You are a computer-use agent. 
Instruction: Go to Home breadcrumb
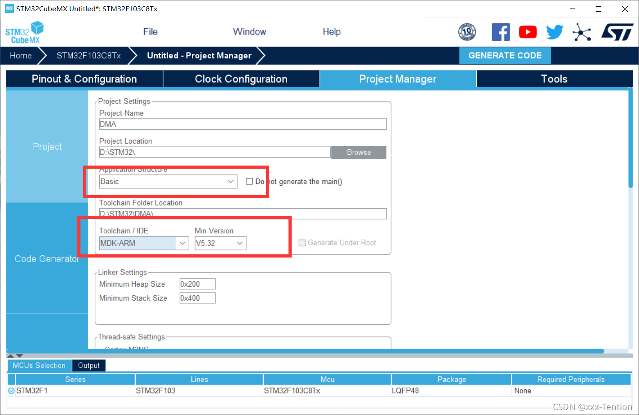21,56
